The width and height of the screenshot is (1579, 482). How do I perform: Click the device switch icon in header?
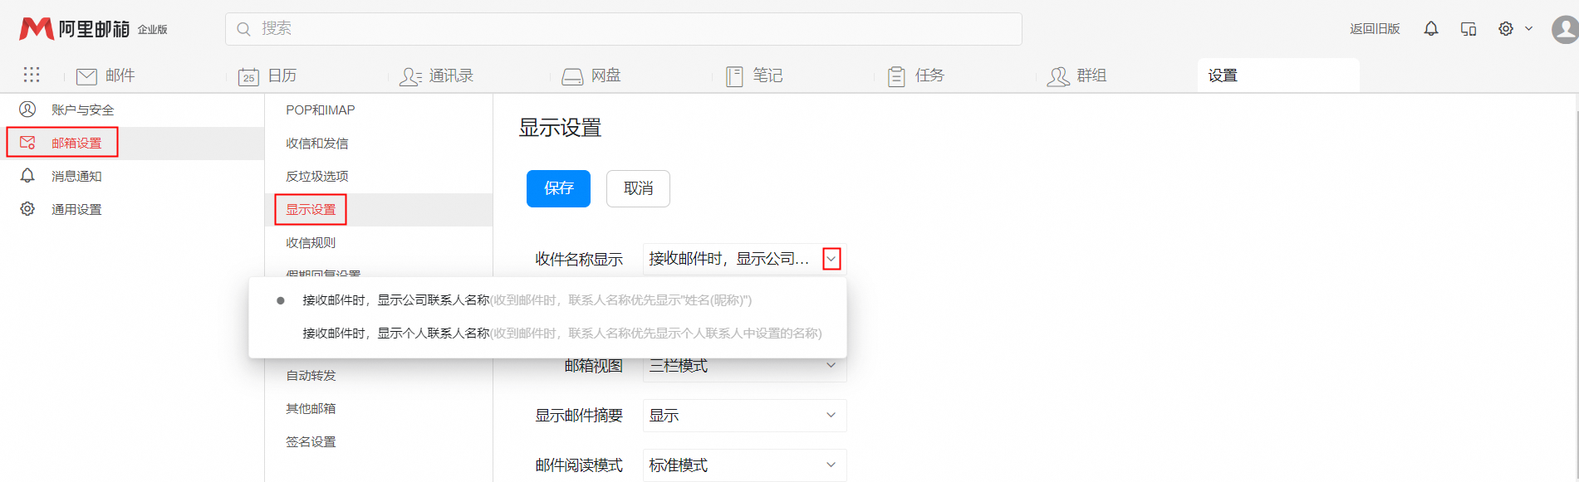tap(1468, 29)
